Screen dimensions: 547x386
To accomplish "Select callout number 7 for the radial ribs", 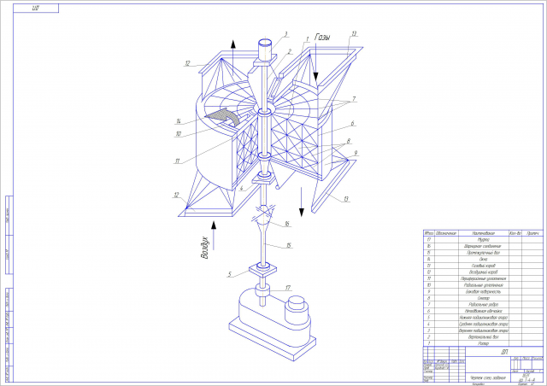I will [354, 99].
